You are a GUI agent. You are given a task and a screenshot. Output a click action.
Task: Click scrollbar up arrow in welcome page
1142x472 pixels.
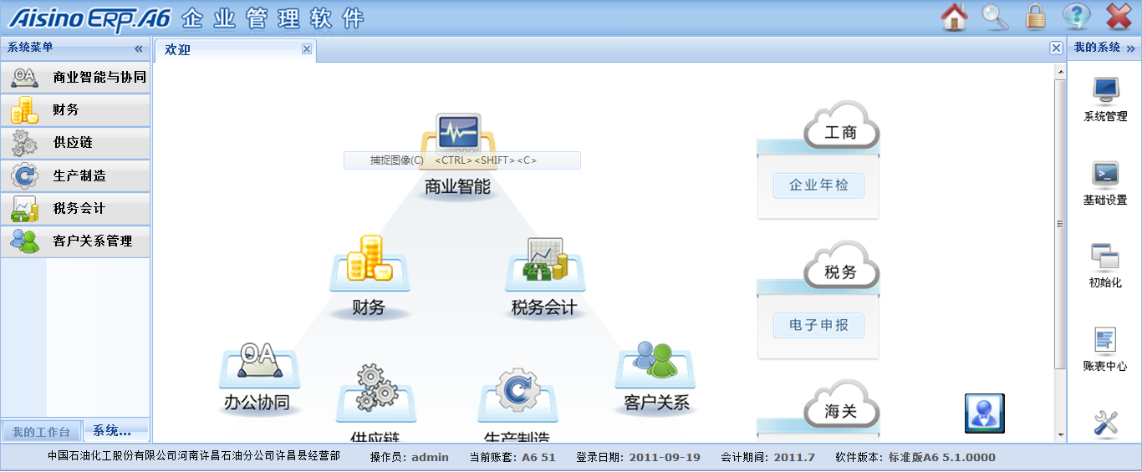click(1060, 71)
